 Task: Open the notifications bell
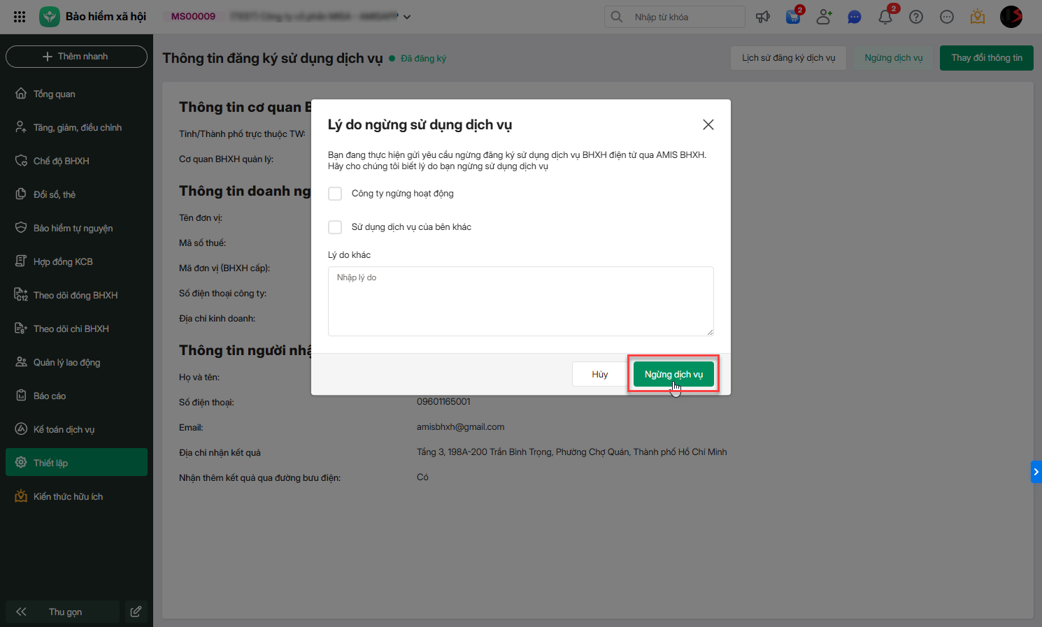pos(885,17)
